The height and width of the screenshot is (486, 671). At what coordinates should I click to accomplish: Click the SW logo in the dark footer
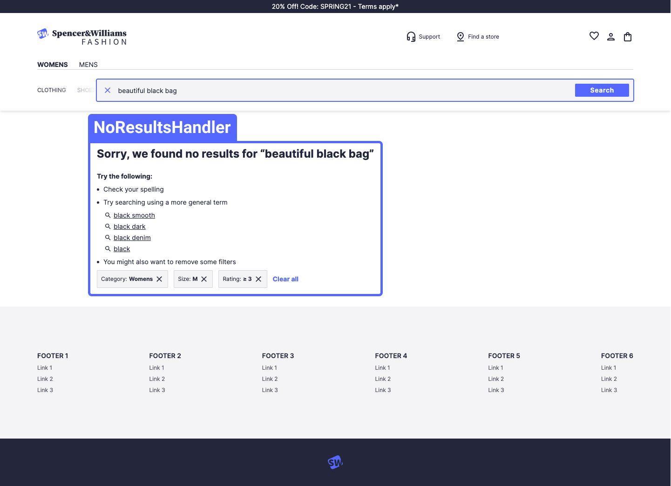(x=335, y=462)
